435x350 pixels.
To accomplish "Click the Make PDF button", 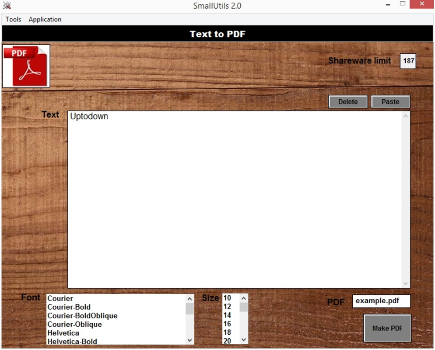I will pyautogui.click(x=387, y=328).
